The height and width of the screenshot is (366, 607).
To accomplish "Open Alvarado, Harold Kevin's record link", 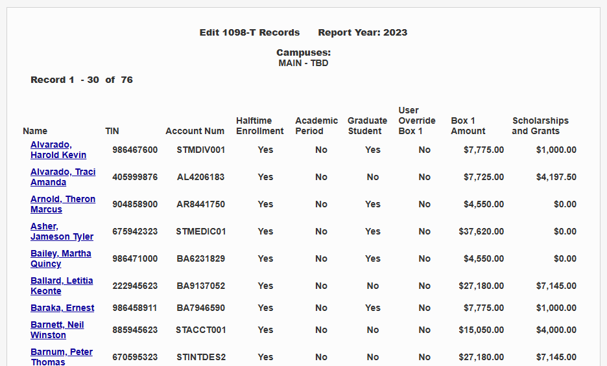I will click(58, 150).
